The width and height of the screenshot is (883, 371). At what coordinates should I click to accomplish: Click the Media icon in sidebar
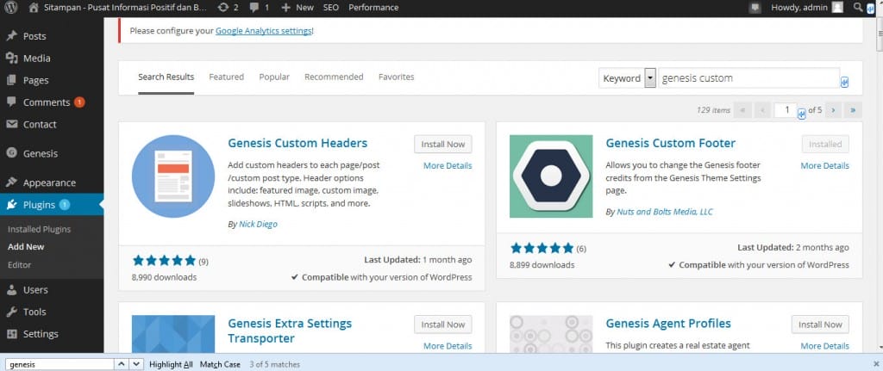[x=12, y=58]
